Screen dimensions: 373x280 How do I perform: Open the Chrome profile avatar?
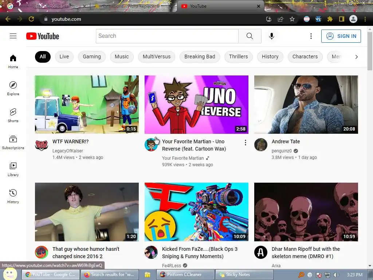[x=353, y=19]
